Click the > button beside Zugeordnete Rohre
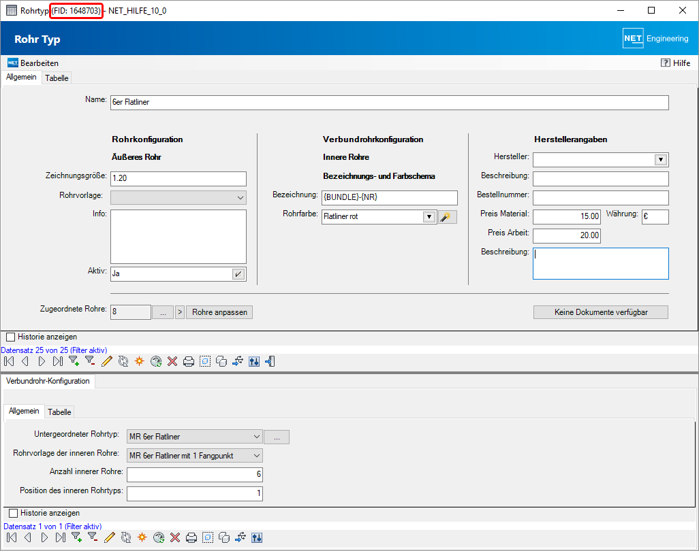Viewport: 699px width, 551px height. [180, 312]
